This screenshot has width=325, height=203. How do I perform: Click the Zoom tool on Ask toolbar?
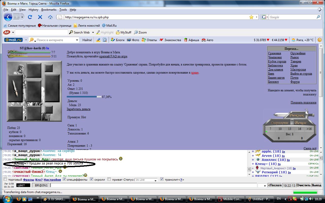click(140, 32)
